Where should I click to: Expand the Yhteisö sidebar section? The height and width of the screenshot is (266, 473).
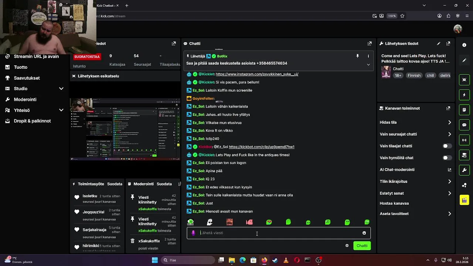(x=61, y=110)
